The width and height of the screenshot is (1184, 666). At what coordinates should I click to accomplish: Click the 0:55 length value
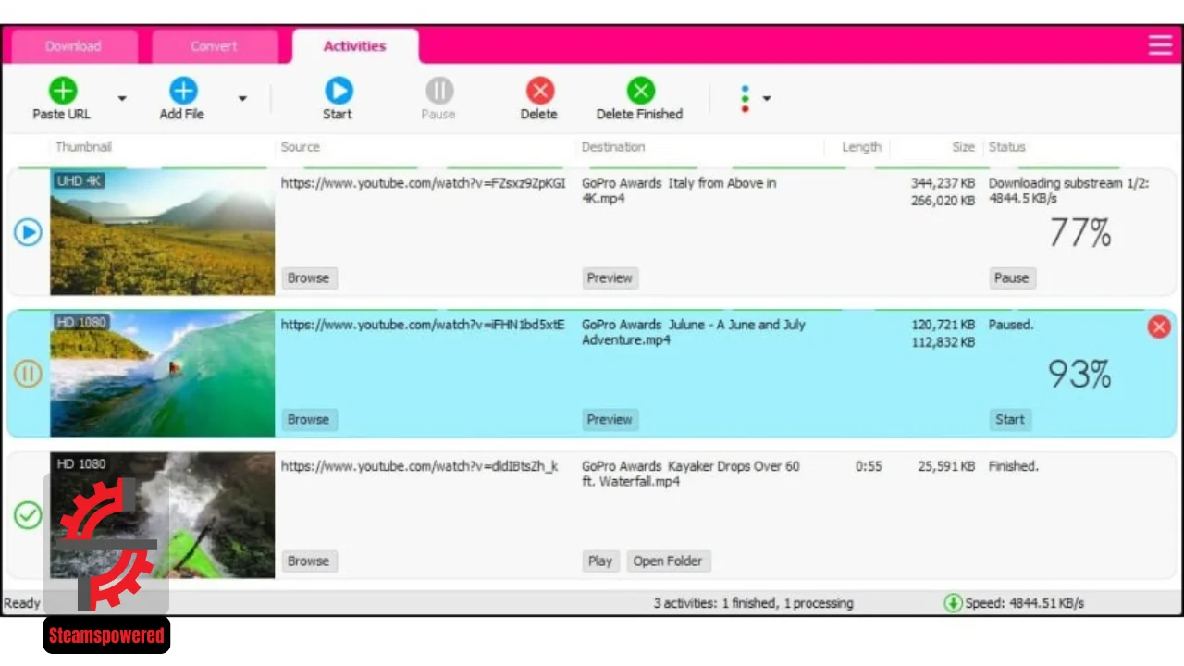tap(869, 466)
